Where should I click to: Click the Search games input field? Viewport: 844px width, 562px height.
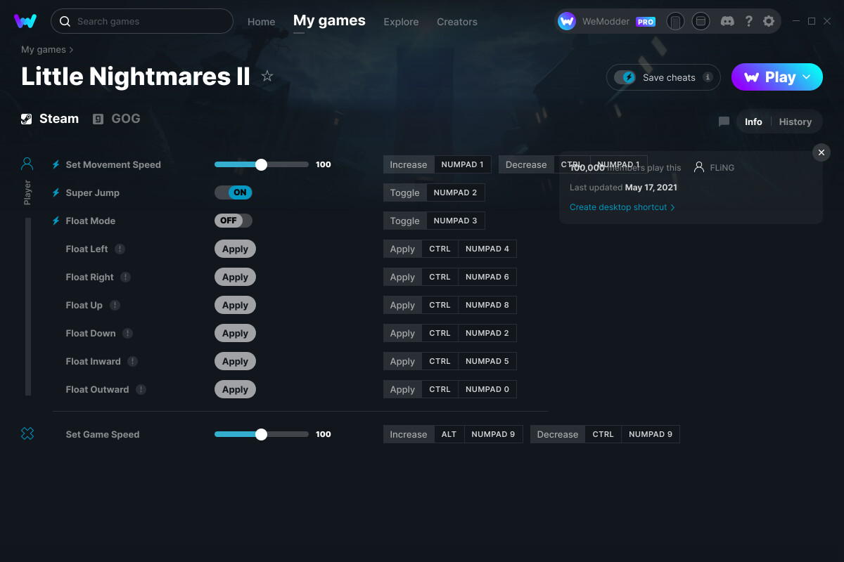tap(142, 21)
